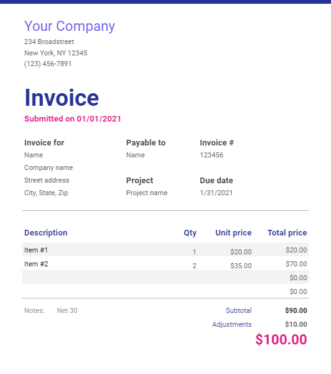
Task: Click the Your Company heading
Action: coord(70,26)
